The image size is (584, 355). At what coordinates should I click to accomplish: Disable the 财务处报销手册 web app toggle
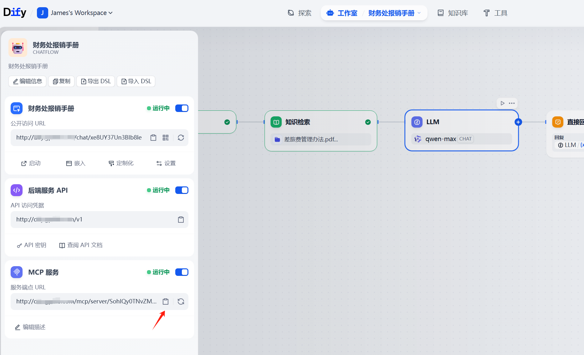[182, 108]
